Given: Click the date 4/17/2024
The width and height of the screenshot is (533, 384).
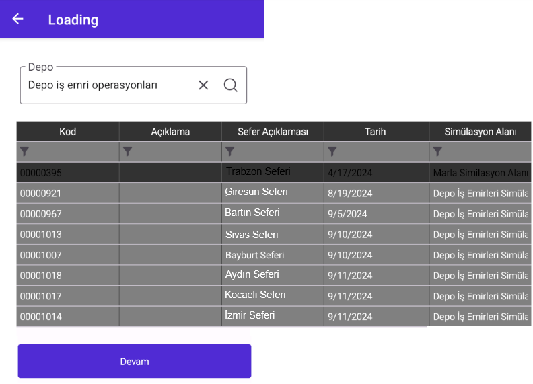Looking at the screenshot, I should pos(350,173).
